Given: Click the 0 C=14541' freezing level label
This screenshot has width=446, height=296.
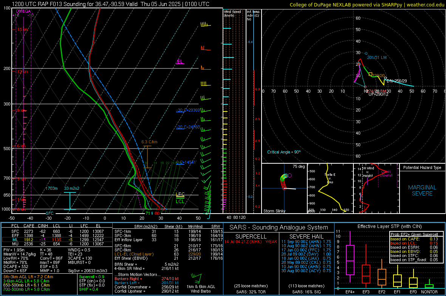Looking at the screenshot, I should pos(186,162).
